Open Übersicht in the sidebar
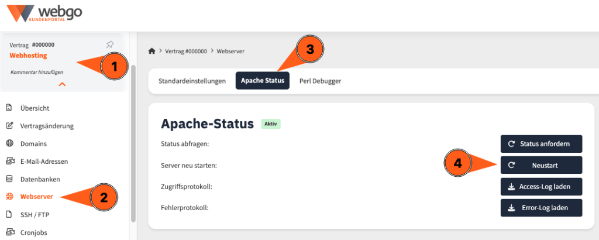This screenshot has height=240, width=599. [x=35, y=108]
